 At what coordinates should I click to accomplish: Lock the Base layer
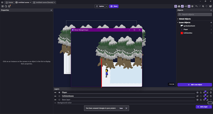tap(201, 100)
